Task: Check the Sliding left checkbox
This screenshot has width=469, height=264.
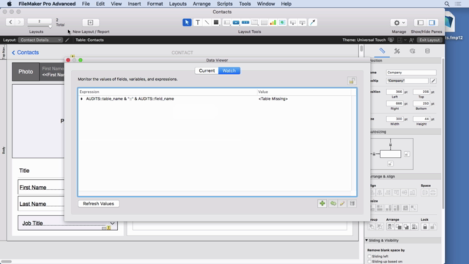Action: (x=369, y=256)
